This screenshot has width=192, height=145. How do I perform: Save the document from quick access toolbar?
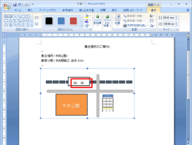(x=15, y=5)
